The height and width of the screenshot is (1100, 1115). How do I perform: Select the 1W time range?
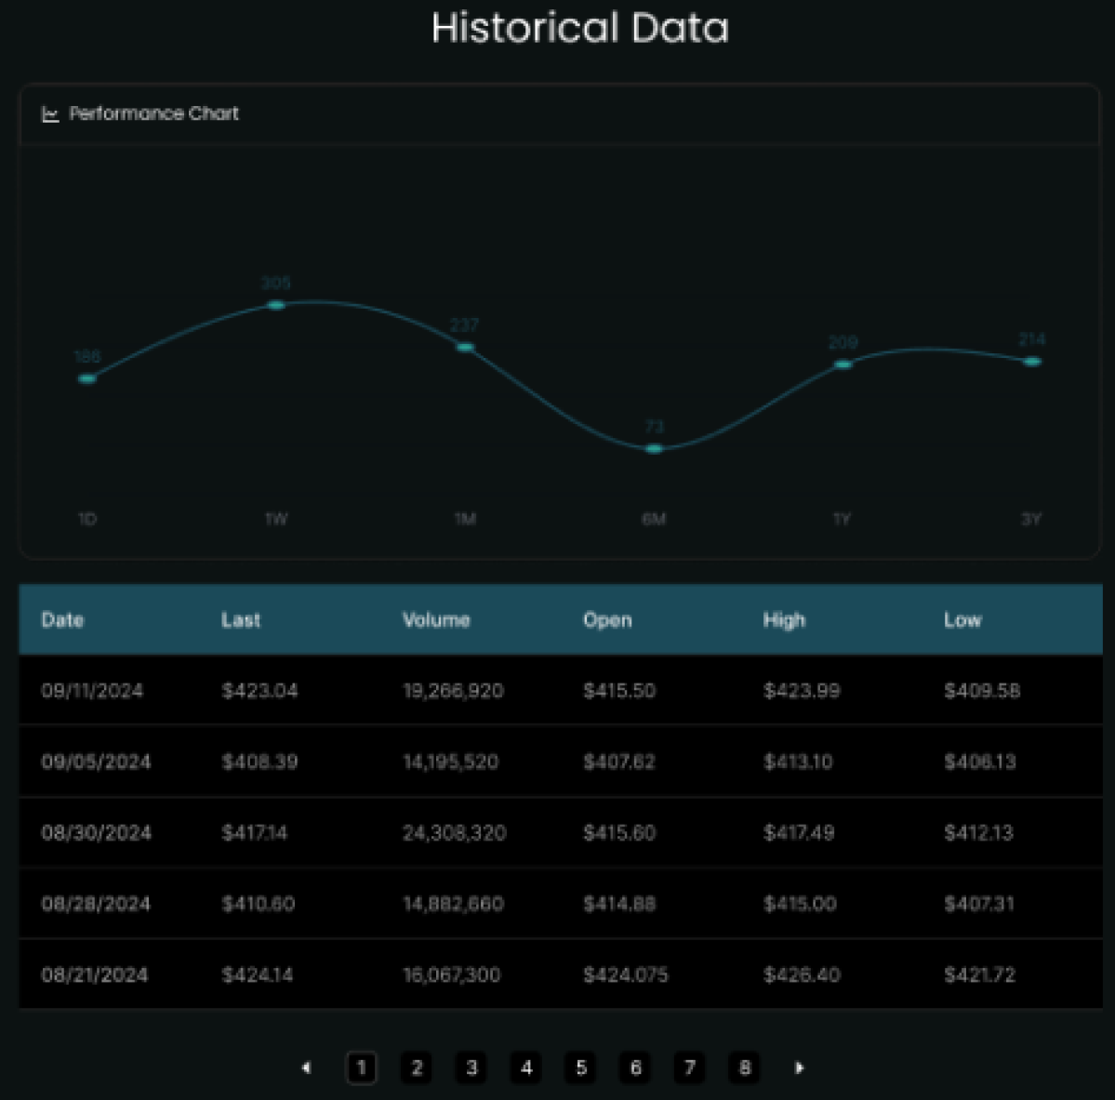point(275,520)
